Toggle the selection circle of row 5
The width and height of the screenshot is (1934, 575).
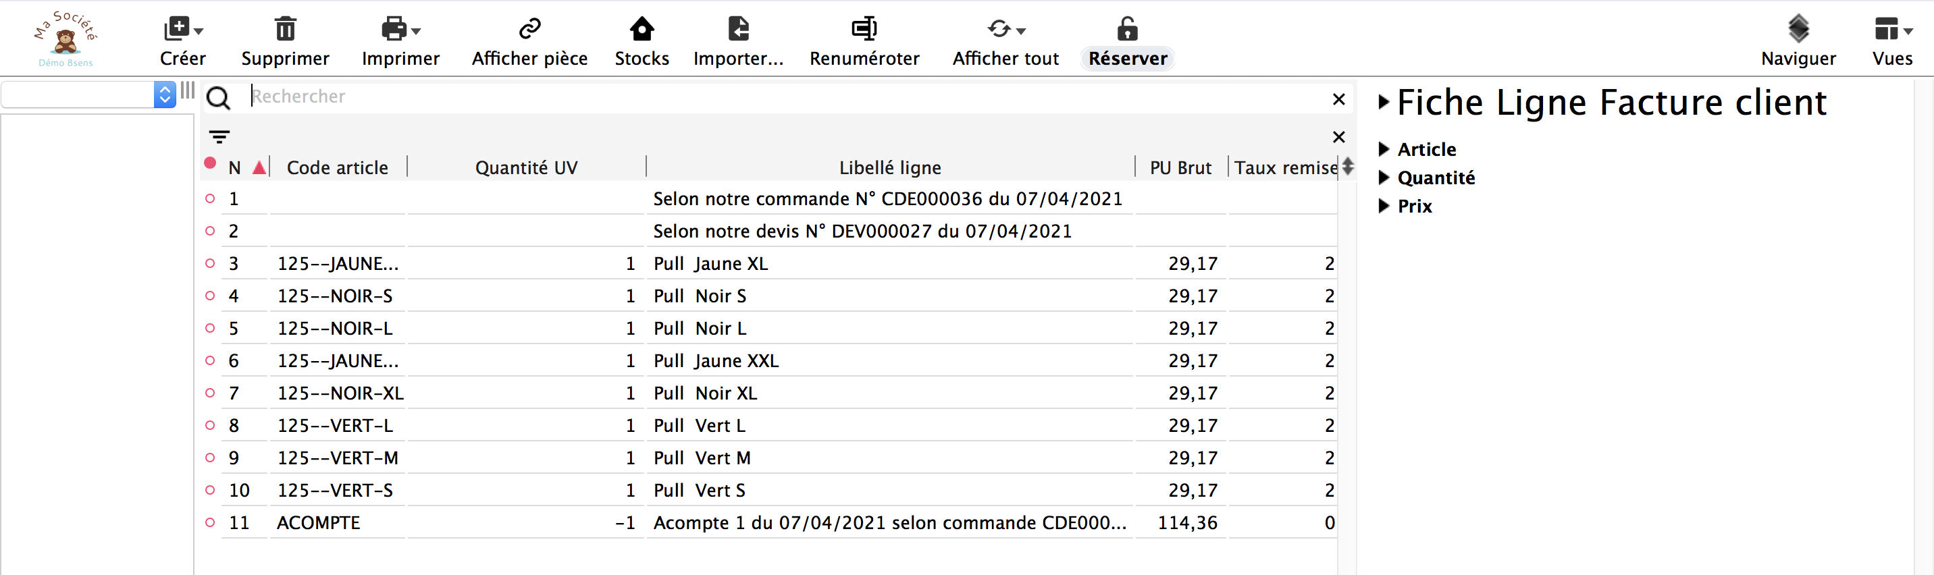(x=210, y=327)
